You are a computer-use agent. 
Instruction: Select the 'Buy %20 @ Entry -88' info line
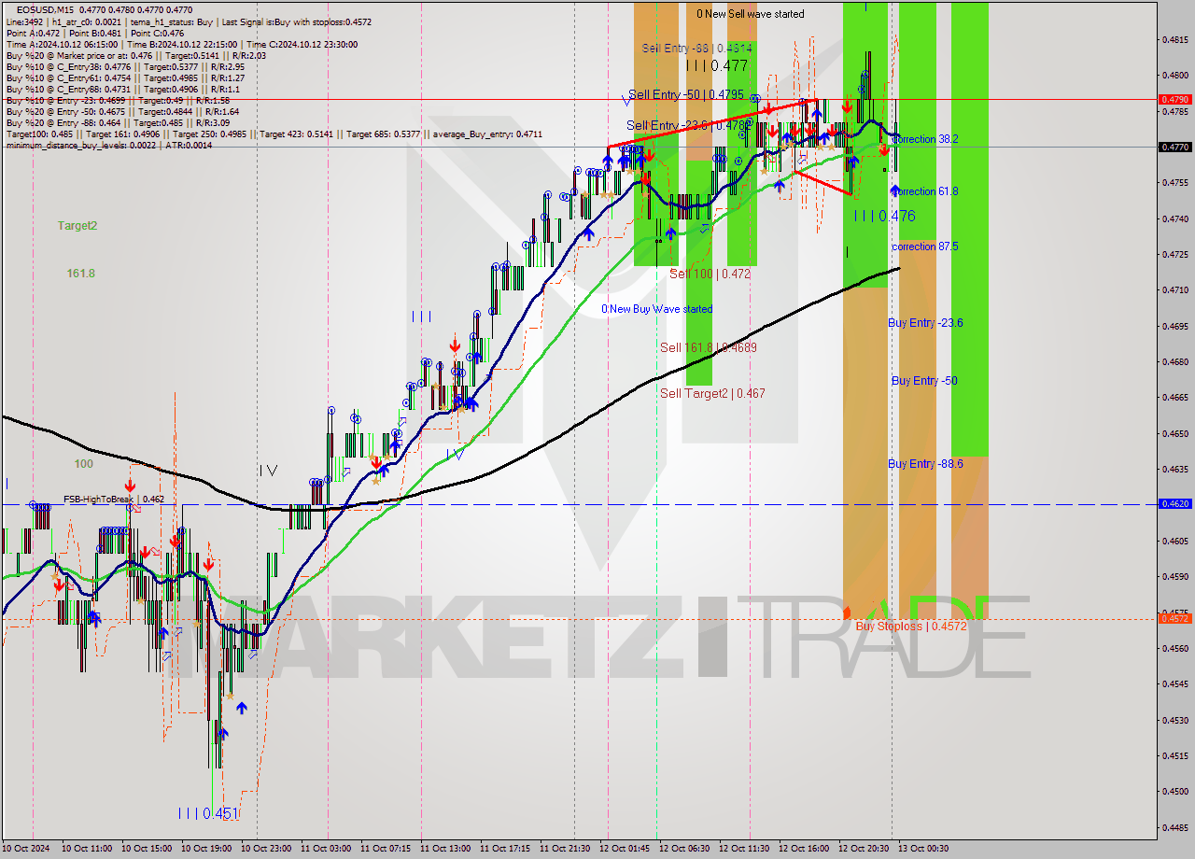119,122
